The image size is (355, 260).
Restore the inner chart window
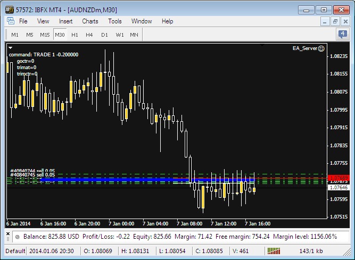(335, 22)
